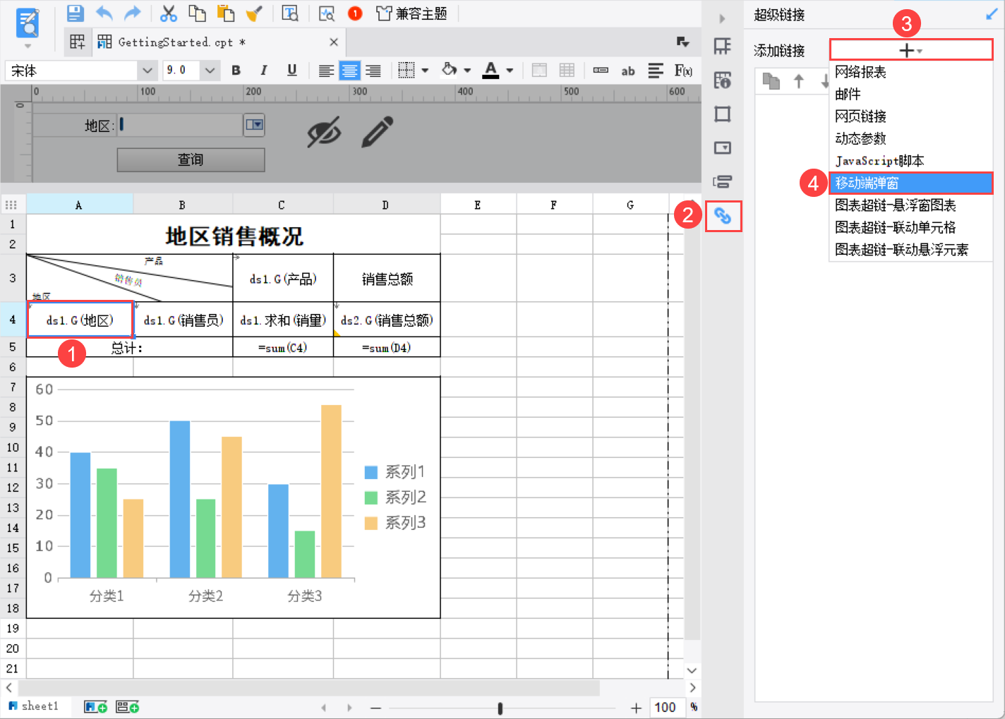The width and height of the screenshot is (1005, 719).
Task: Close the GettingStarted.cpt tab
Action: [x=334, y=42]
